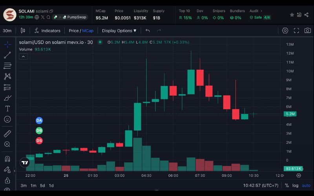Open the chart export icon beside star

pyautogui.click(x=299, y=15)
